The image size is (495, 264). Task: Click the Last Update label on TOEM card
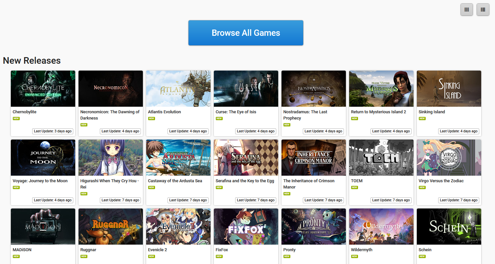click(x=391, y=200)
